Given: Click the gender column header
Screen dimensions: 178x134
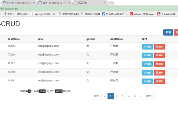Looking at the screenshot, I should (91, 39).
